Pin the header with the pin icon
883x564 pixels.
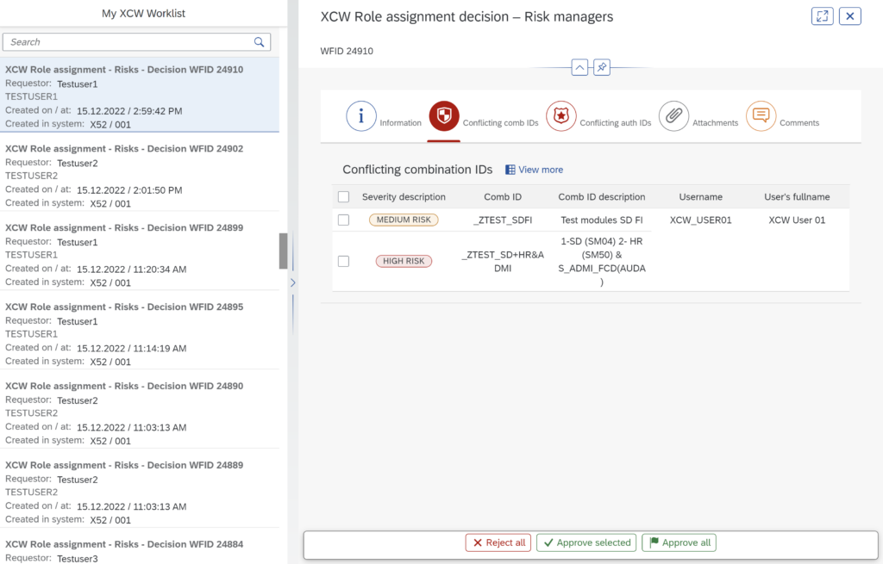pos(601,67)
